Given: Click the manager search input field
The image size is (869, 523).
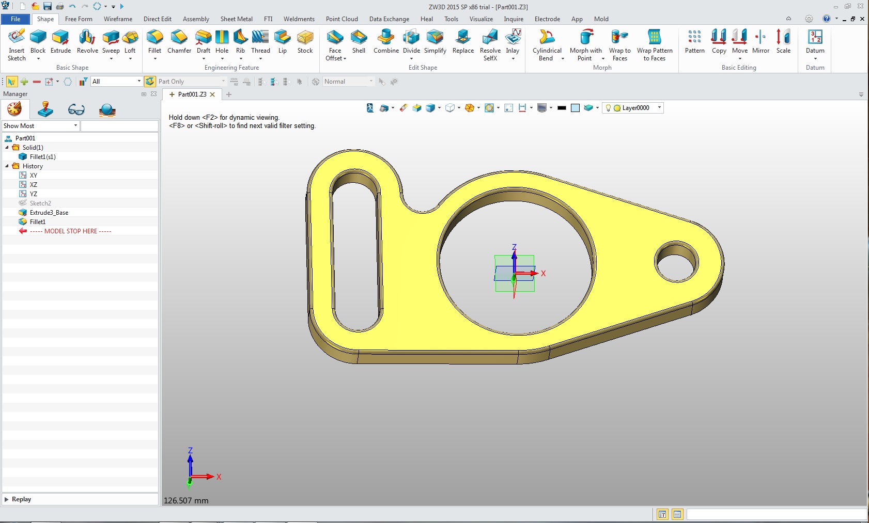Looking at the screenshot, I should pos(119,126).
